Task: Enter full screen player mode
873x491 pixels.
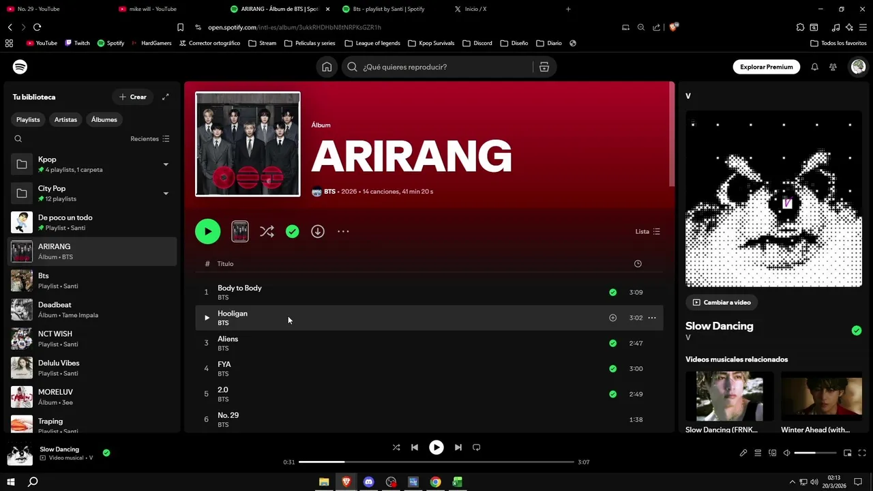Action: pyautogui.click(x=862, y=453)
